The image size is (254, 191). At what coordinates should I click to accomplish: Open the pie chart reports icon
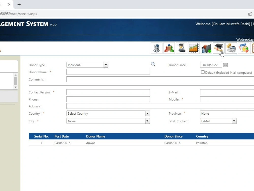pos(244,48)
